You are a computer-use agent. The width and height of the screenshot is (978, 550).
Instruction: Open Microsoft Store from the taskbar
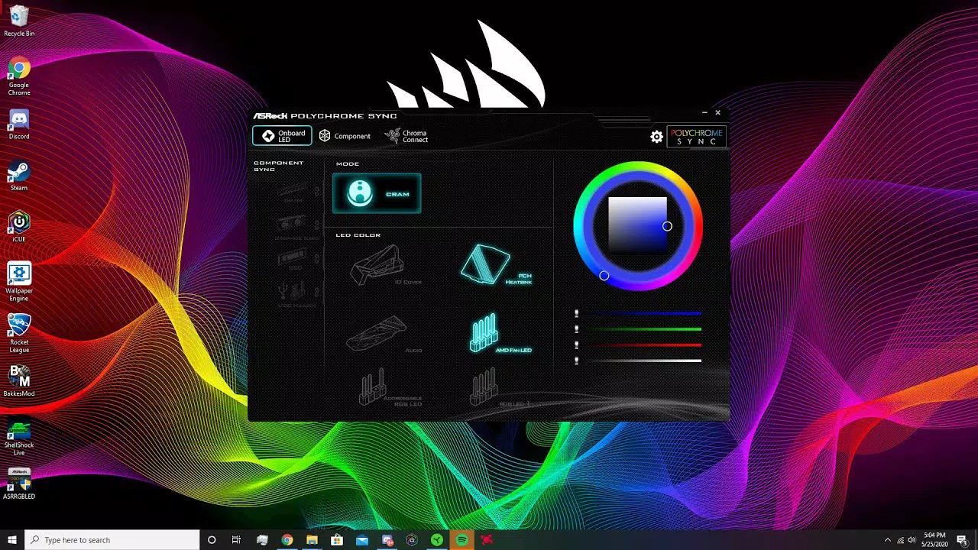coord(337,540)
